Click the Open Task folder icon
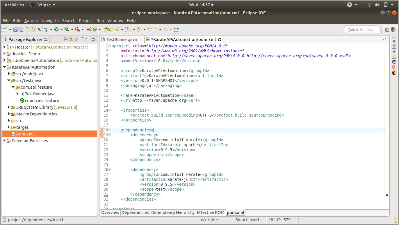Viewport: 399px width, 225px height. pyautogui.click(x=111, y=29)
